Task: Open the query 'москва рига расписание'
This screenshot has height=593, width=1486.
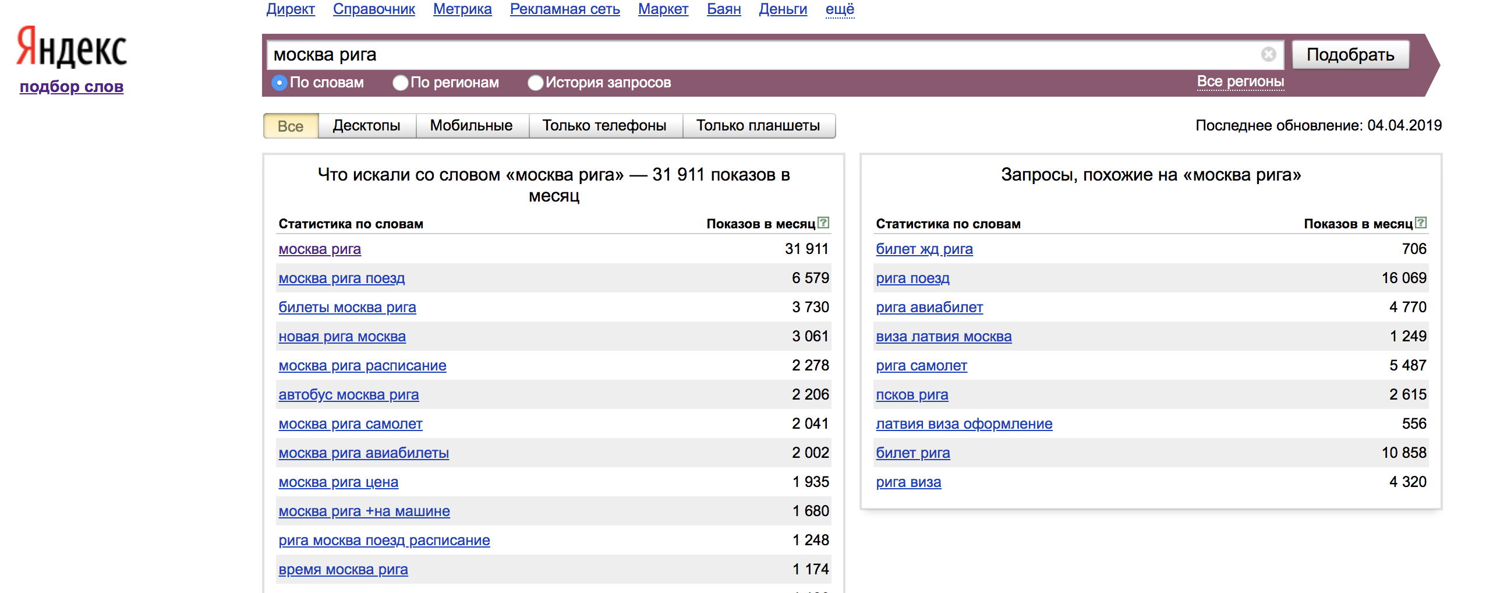Action: [x=362, y=366]
